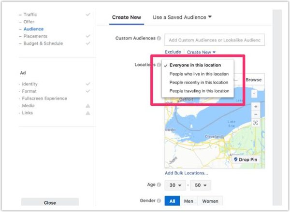Open the Use a Saved Audience dropdown
This screenshot has height=212, width=290.
pos(182,17)
